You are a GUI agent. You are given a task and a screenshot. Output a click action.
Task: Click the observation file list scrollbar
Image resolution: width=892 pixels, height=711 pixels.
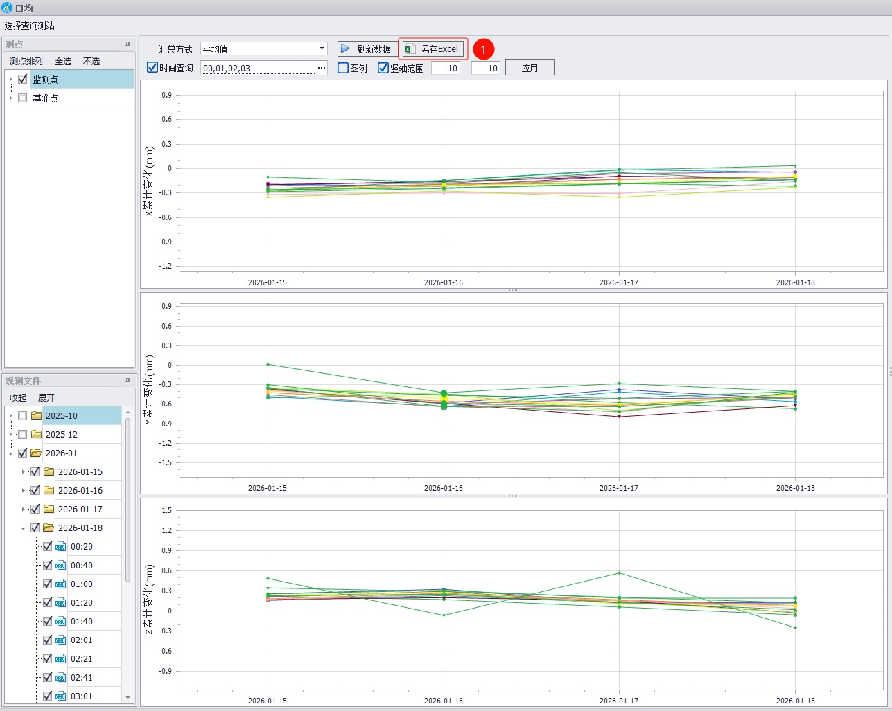pos(128,498)
